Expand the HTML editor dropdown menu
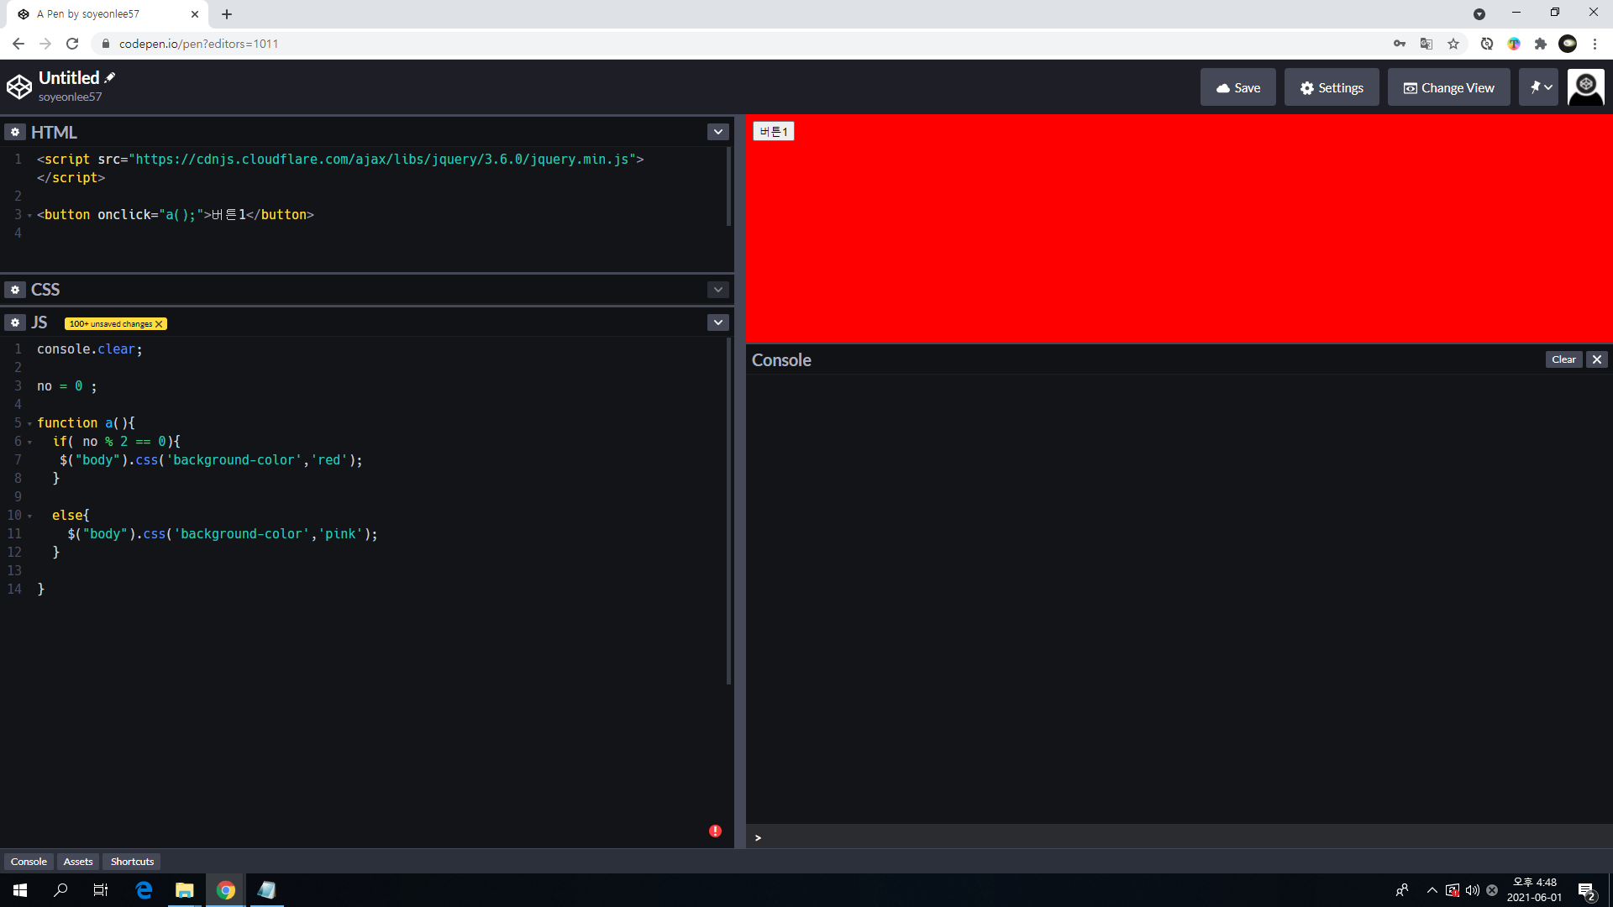 (x=717, y=133)
